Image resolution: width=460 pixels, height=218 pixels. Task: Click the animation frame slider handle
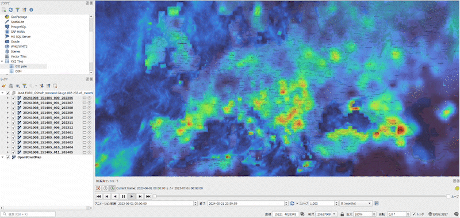(x=155, y=196)
